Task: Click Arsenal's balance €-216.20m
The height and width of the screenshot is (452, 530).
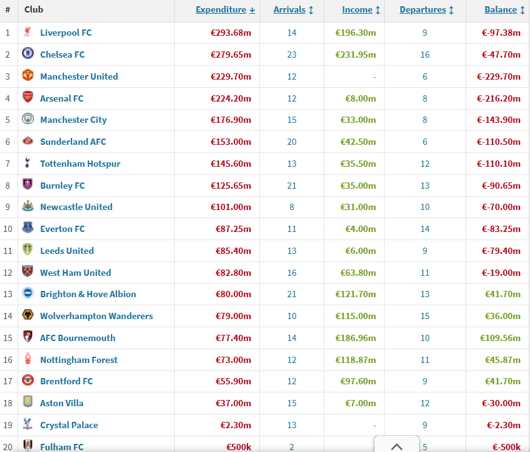Action: [499, 98]
